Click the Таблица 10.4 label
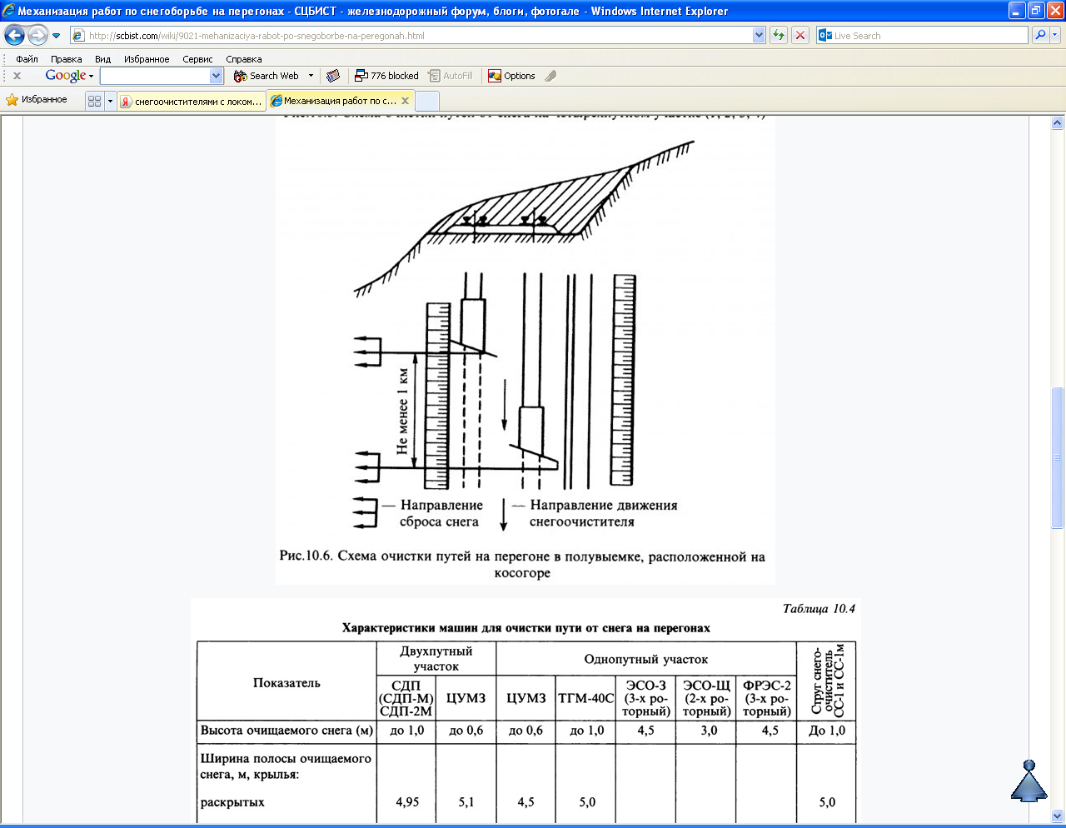This screenshot has height=828, width=1066. coord(819,609)
